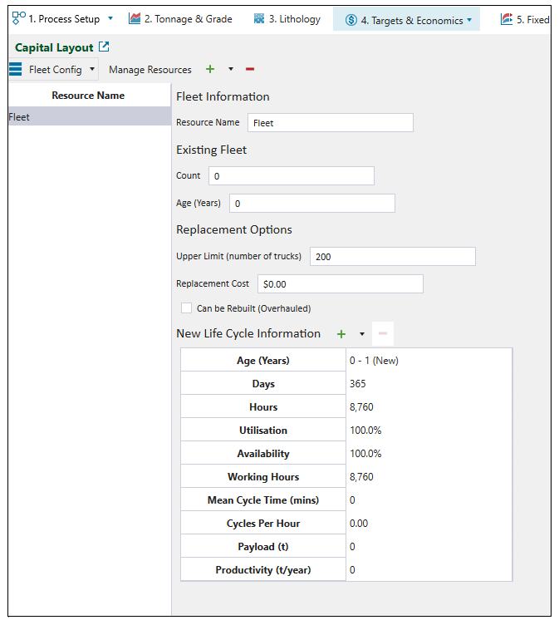Click the Manage Resources button

click(x=150, y=70)
